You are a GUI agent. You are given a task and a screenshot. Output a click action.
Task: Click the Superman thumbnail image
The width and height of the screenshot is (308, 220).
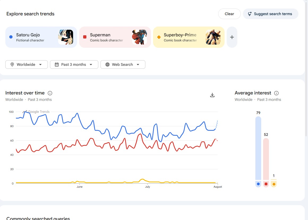click(x=140, y=37)
